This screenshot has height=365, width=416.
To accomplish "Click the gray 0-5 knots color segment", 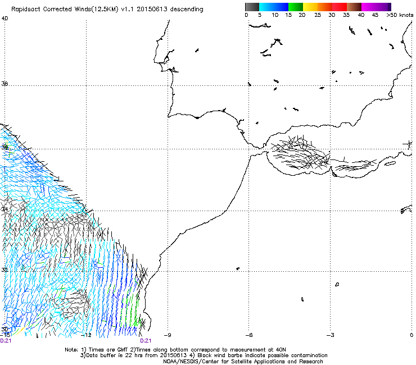I will click(252, 7).
